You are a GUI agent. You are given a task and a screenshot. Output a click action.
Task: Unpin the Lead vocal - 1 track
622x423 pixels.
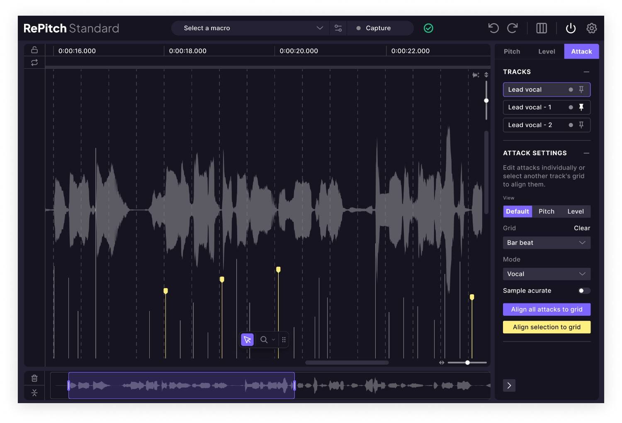[581, 107]
